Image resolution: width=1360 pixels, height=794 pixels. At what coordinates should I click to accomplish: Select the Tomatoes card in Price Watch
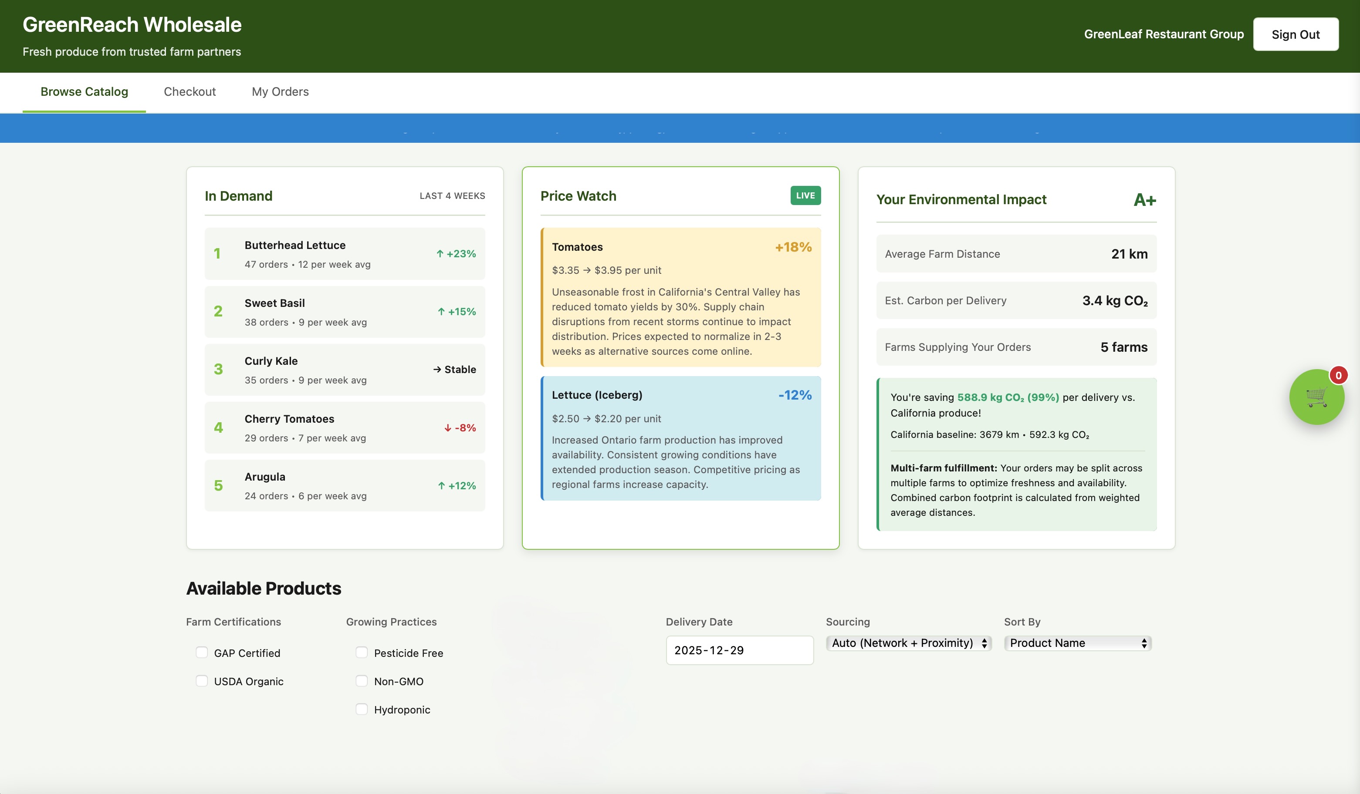coord(680,298)
